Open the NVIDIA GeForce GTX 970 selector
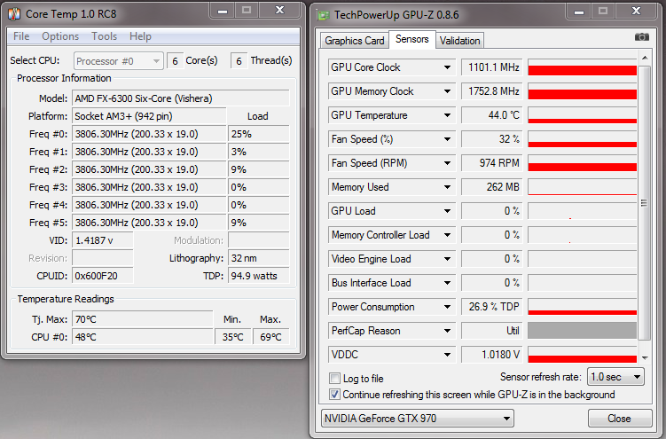 [418, 419]
